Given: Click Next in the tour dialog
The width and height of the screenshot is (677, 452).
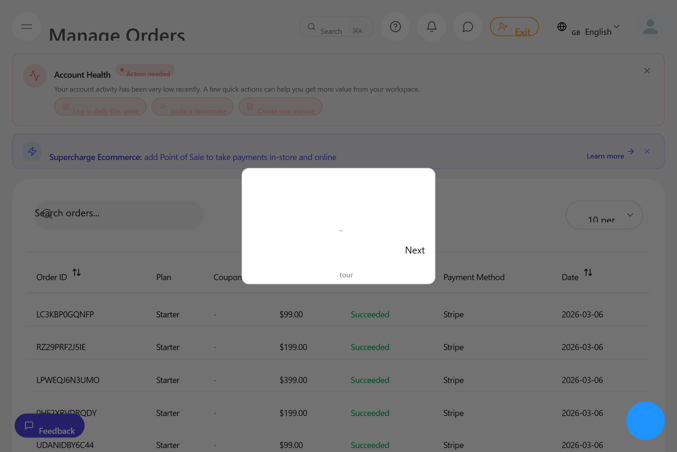Looking at the screenshot, I should (415, 250).
